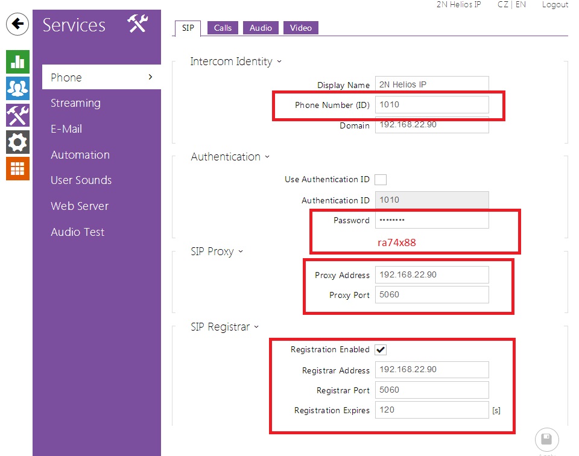Viewport: 579px width, 456px height.
Task: Open the Streaming menu item
Action: [75, 103]
